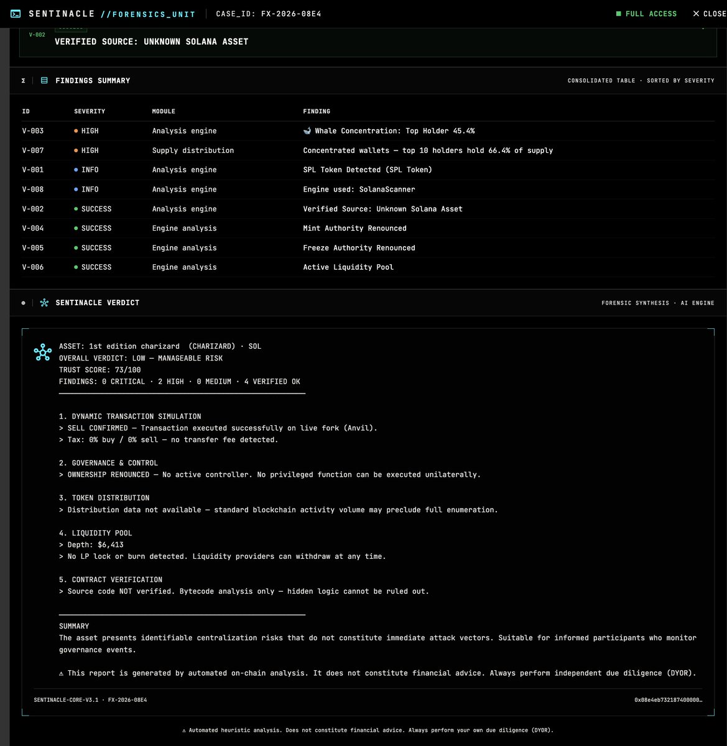Click the truncated hash 0x08e4eb732187400000…

click(x=668, y=700)
